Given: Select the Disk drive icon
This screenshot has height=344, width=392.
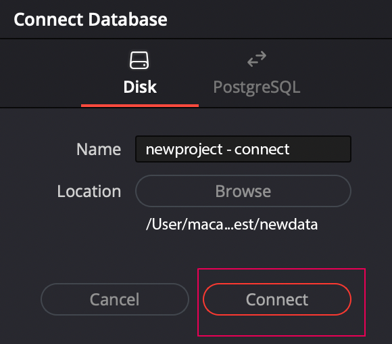Looking at the screenshot, I should [x=139, y=60].
